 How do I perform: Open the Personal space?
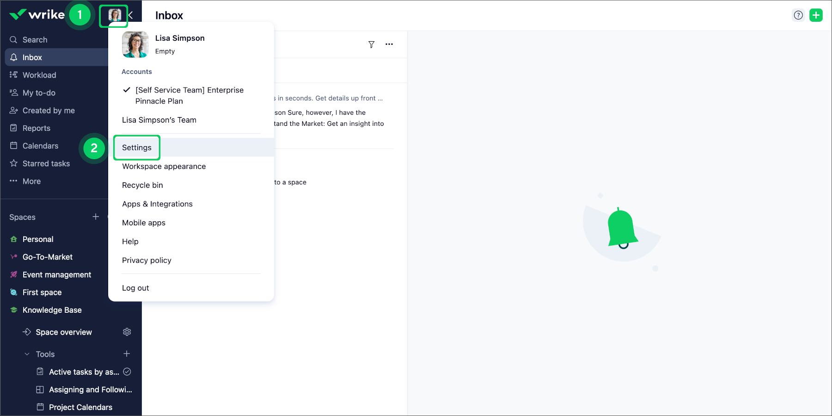pyautogui.click(x=38, y=239)
